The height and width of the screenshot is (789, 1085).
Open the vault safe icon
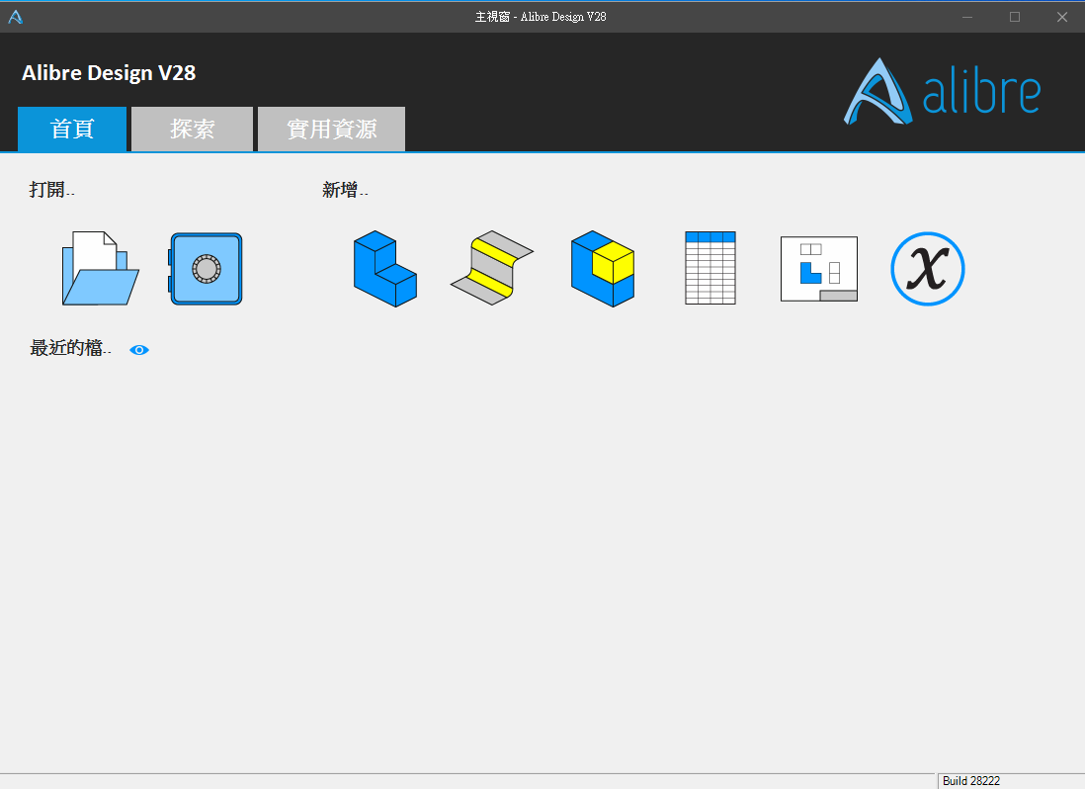tap(206, 269)
